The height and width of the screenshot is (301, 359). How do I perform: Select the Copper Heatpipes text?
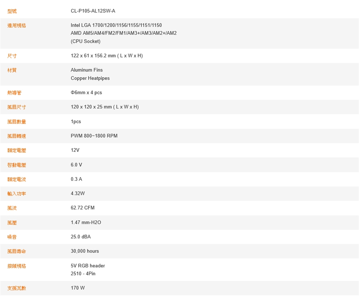pos(90,78)
